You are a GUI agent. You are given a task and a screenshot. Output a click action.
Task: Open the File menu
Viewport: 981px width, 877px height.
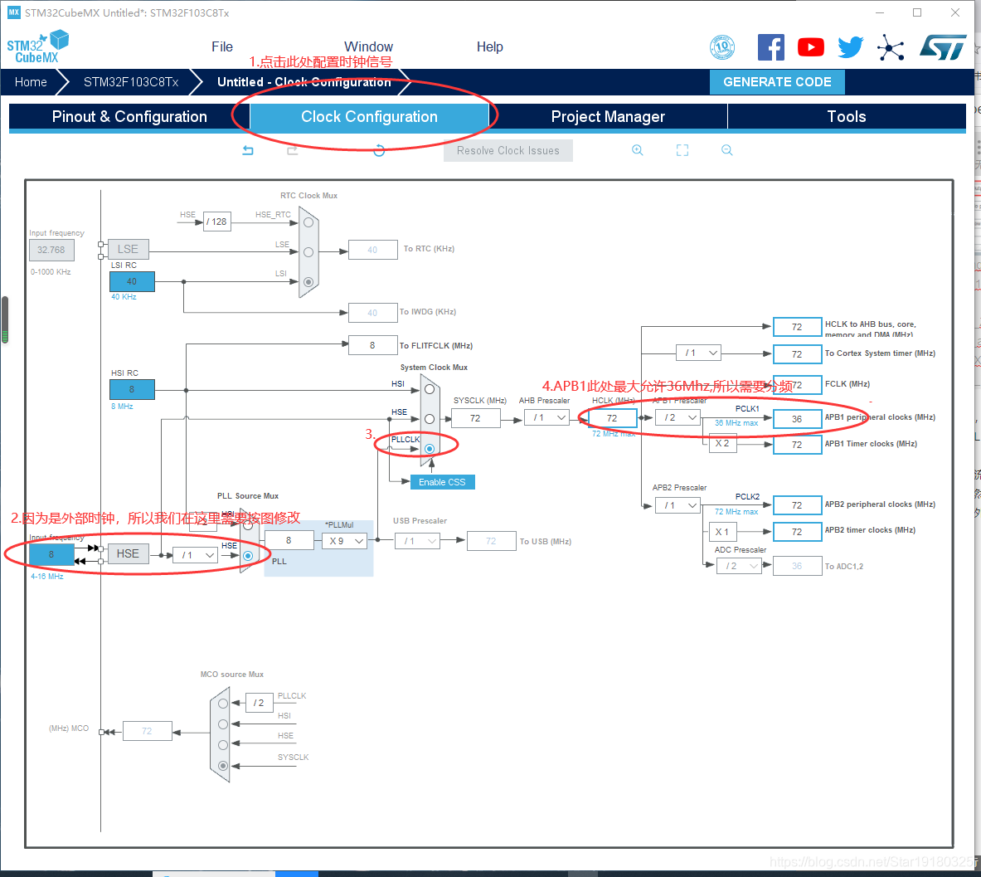tap(222, 47)
